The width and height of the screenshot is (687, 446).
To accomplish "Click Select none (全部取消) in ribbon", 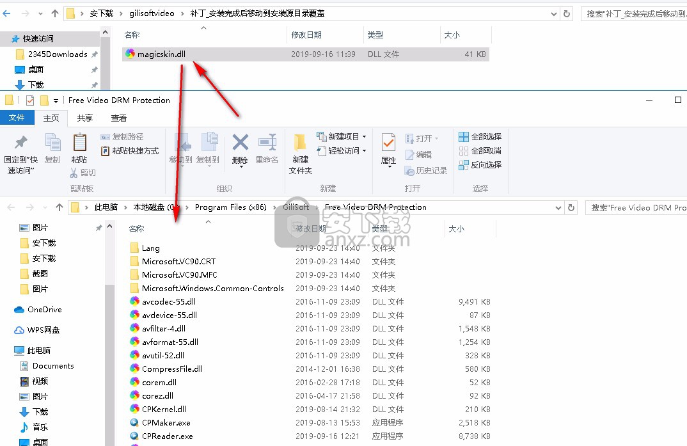I will (480, 151).
